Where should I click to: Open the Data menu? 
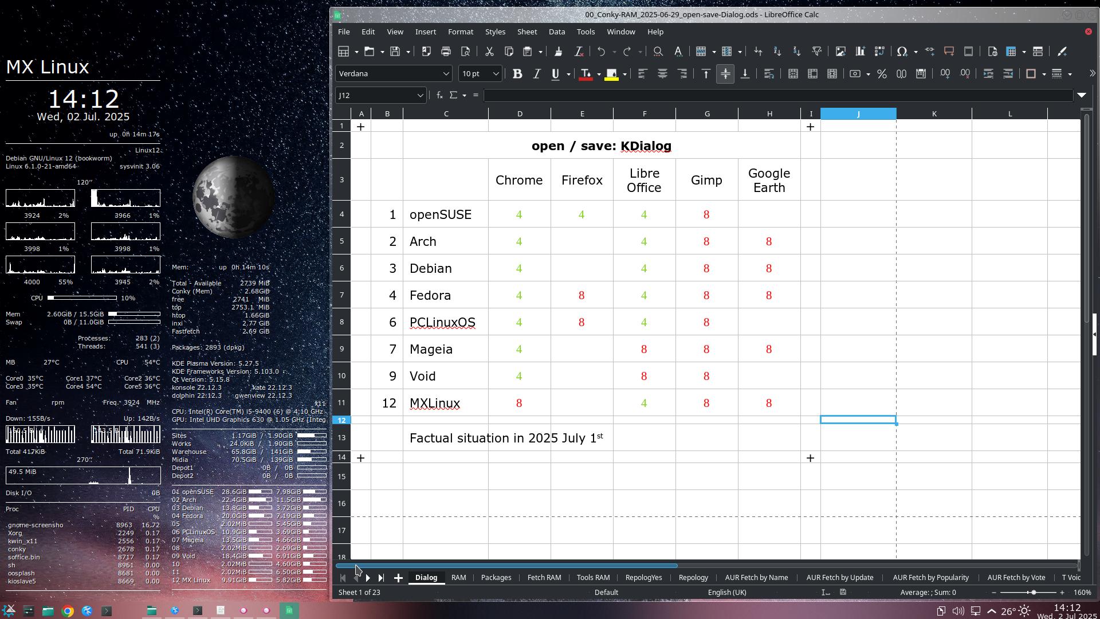click(x=556, y=32)
